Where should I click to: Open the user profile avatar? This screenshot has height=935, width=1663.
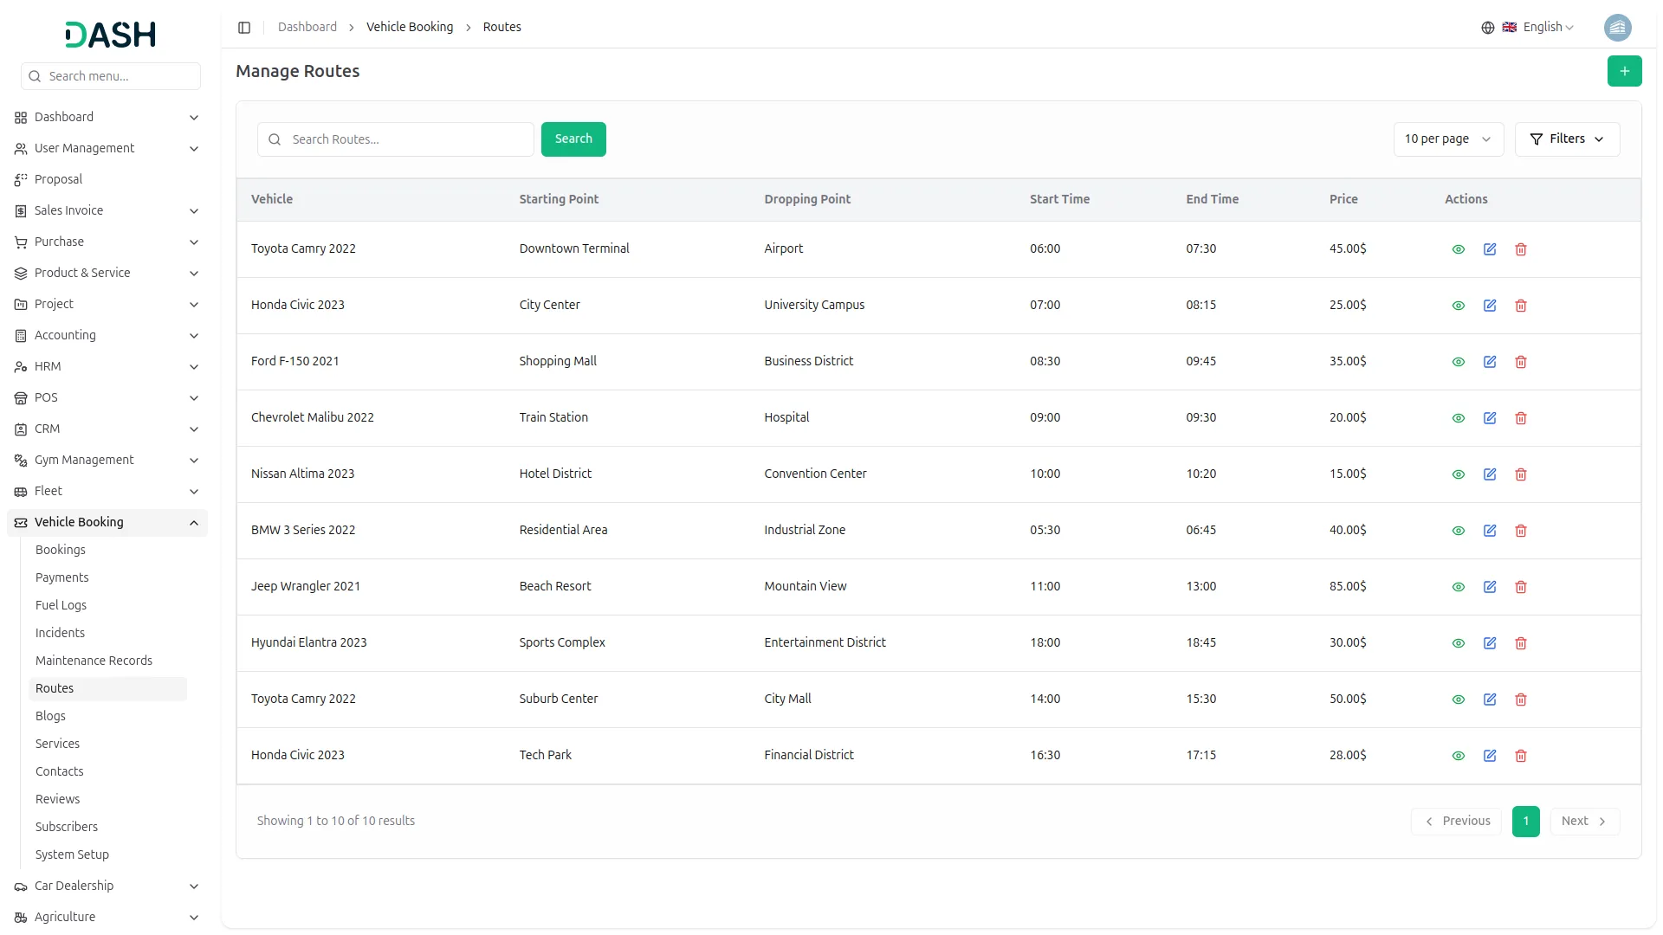coord(1617,28)
